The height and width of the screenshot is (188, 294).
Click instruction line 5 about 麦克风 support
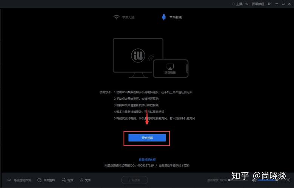(x=154, y=118)
